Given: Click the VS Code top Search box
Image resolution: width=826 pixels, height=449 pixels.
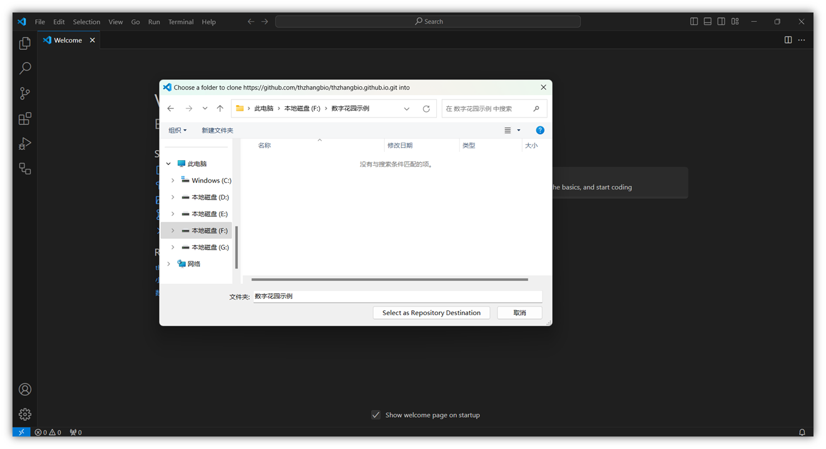Looking at the screenshot, I should coord(428,21).
